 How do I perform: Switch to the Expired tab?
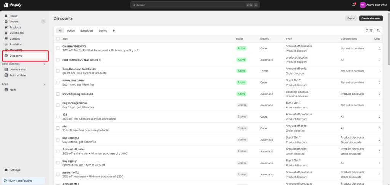pyautogui.click(x=103, y=30)
